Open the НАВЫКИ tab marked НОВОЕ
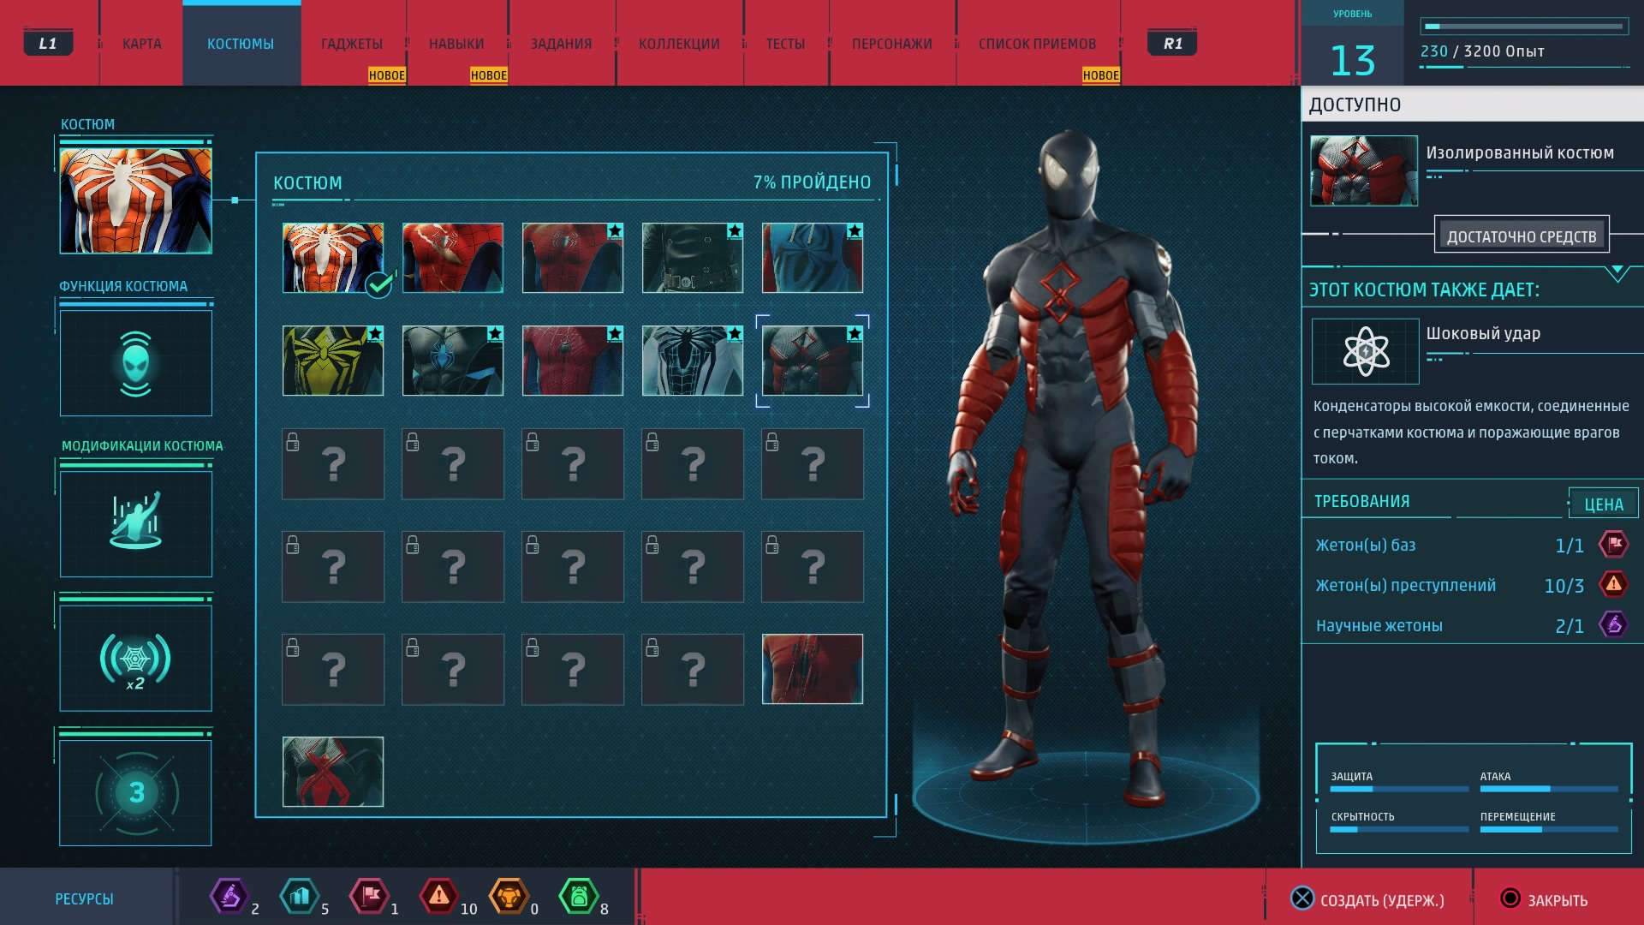Screen dimensions: 1644x925 coord(456,44)
